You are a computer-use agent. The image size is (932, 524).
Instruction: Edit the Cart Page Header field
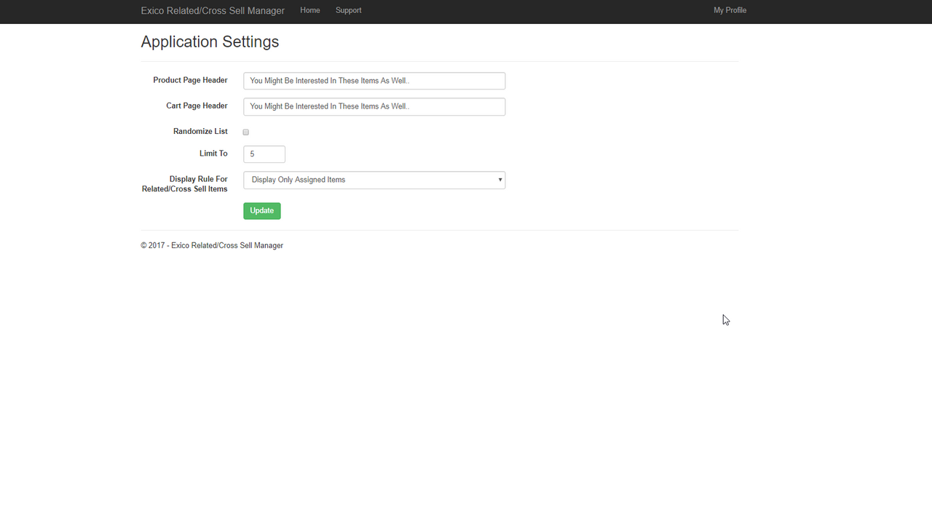374,106
